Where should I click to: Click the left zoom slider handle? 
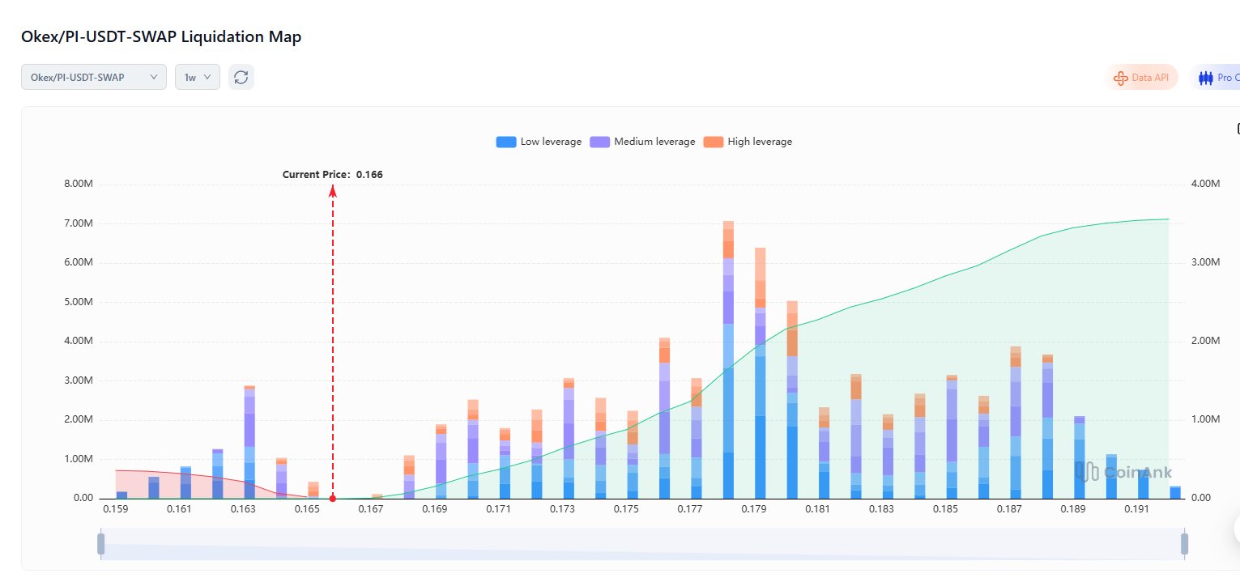tap(101, 544)
